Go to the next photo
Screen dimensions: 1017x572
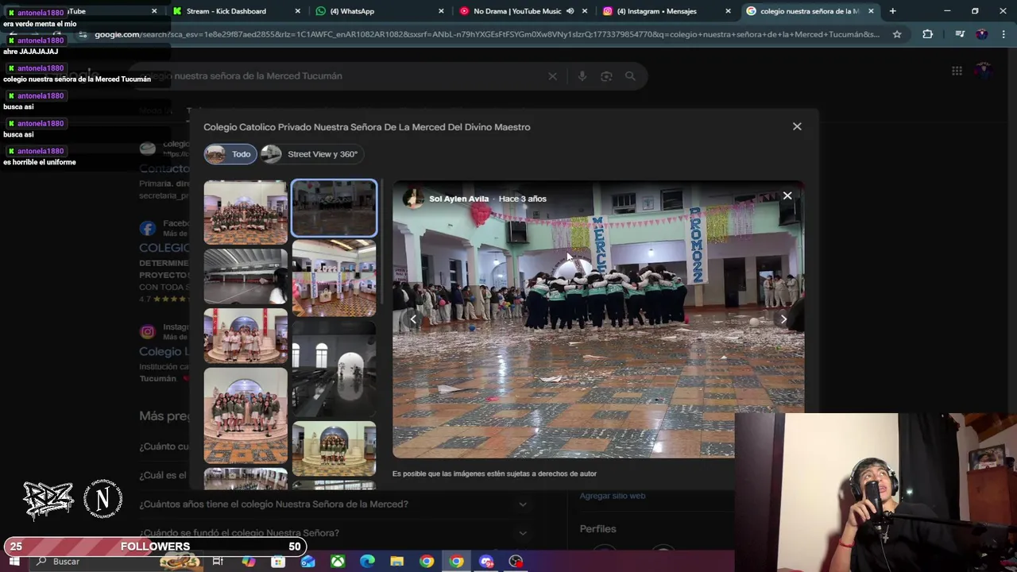pos(783,319)
